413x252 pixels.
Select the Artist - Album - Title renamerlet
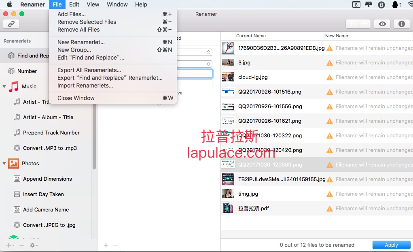(48, 117)
